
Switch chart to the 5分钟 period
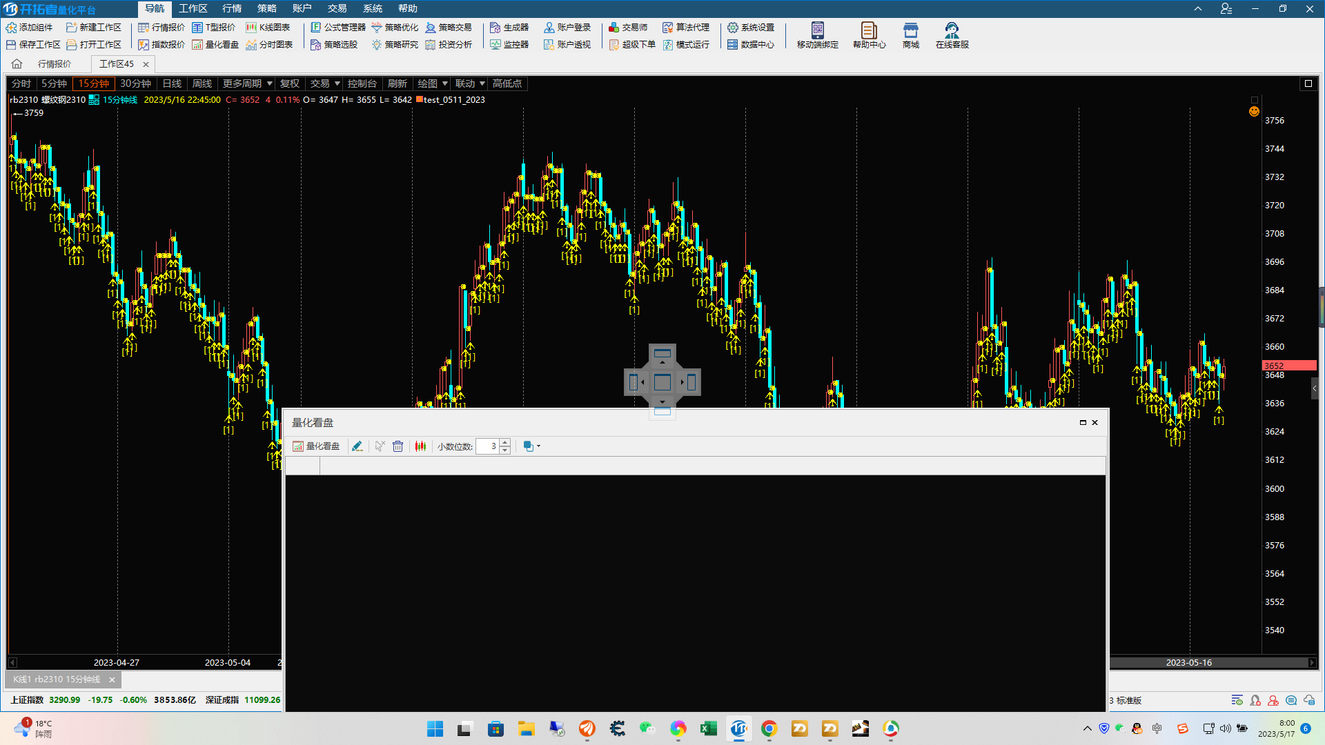point(54,83)
